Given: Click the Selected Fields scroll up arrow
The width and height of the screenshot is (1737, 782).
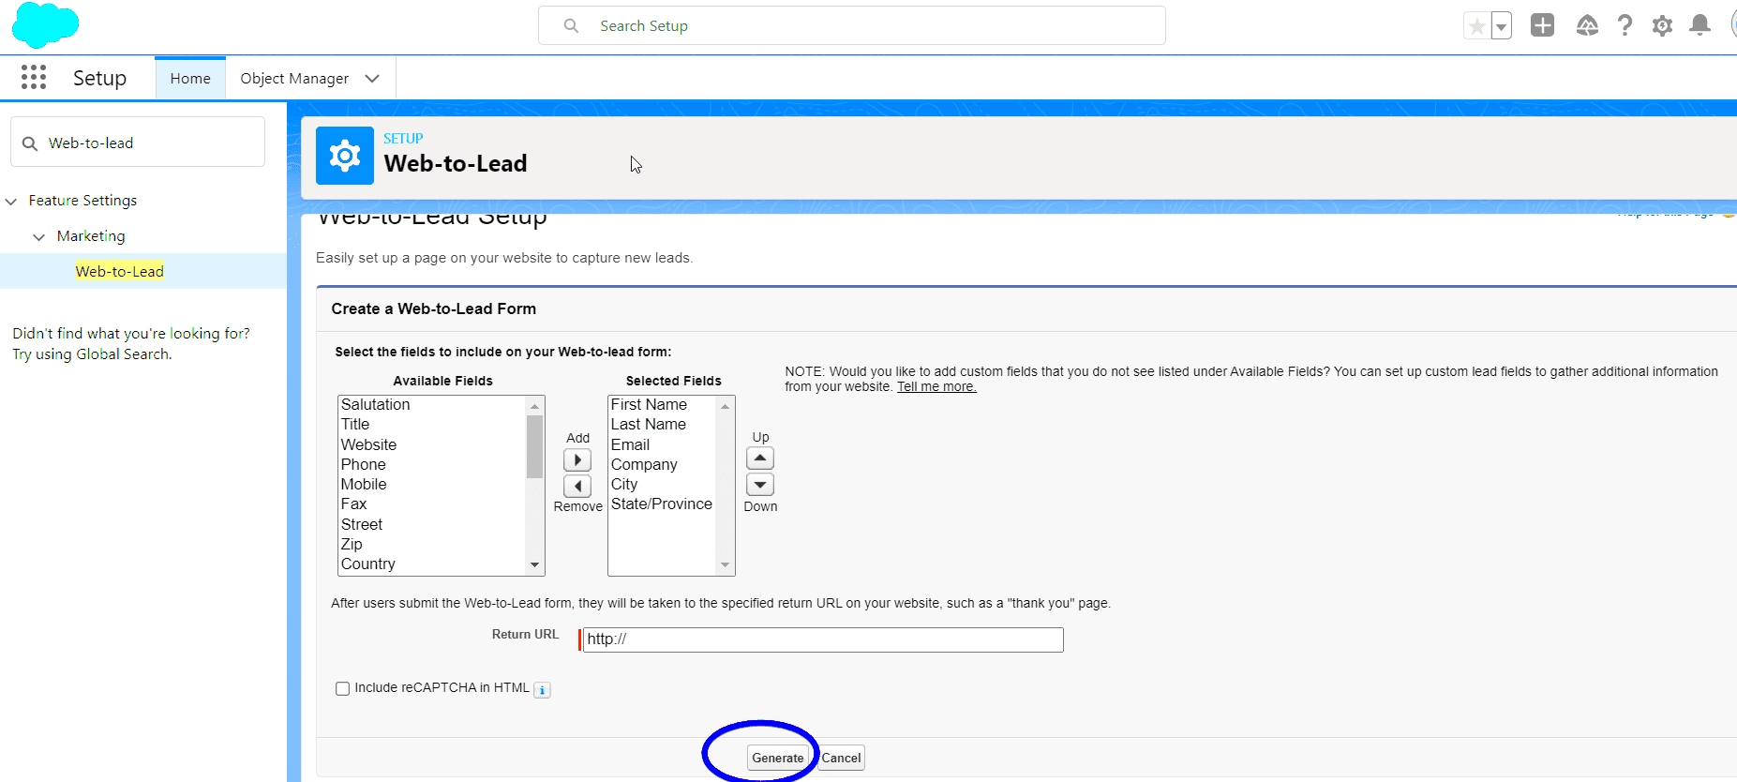Looking at the screenshot, I should click(725, 406).
